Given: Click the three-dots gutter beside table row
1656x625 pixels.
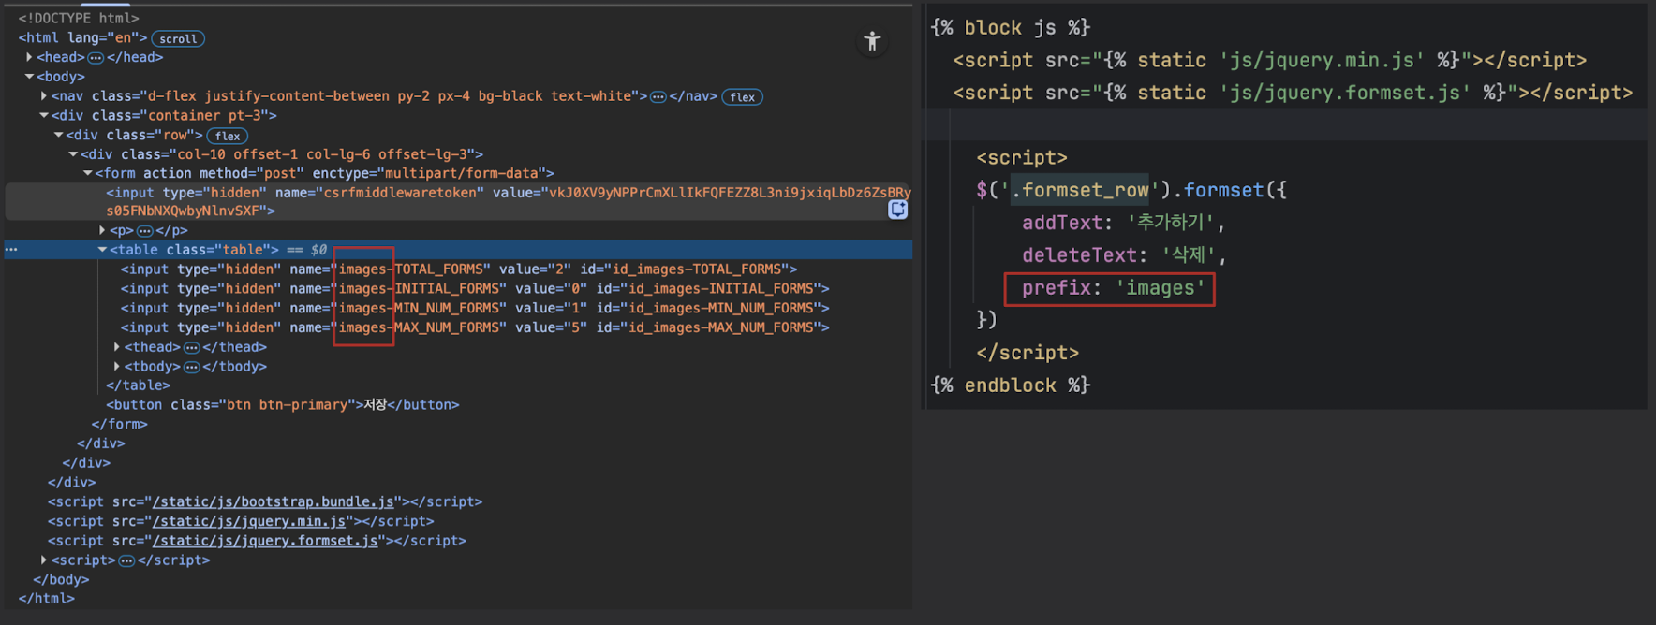Looking at the screenshot, I should tap(11, 250).
